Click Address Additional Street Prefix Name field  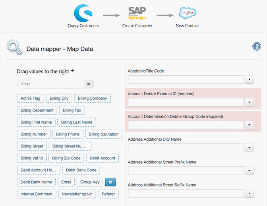coord(186,171)
